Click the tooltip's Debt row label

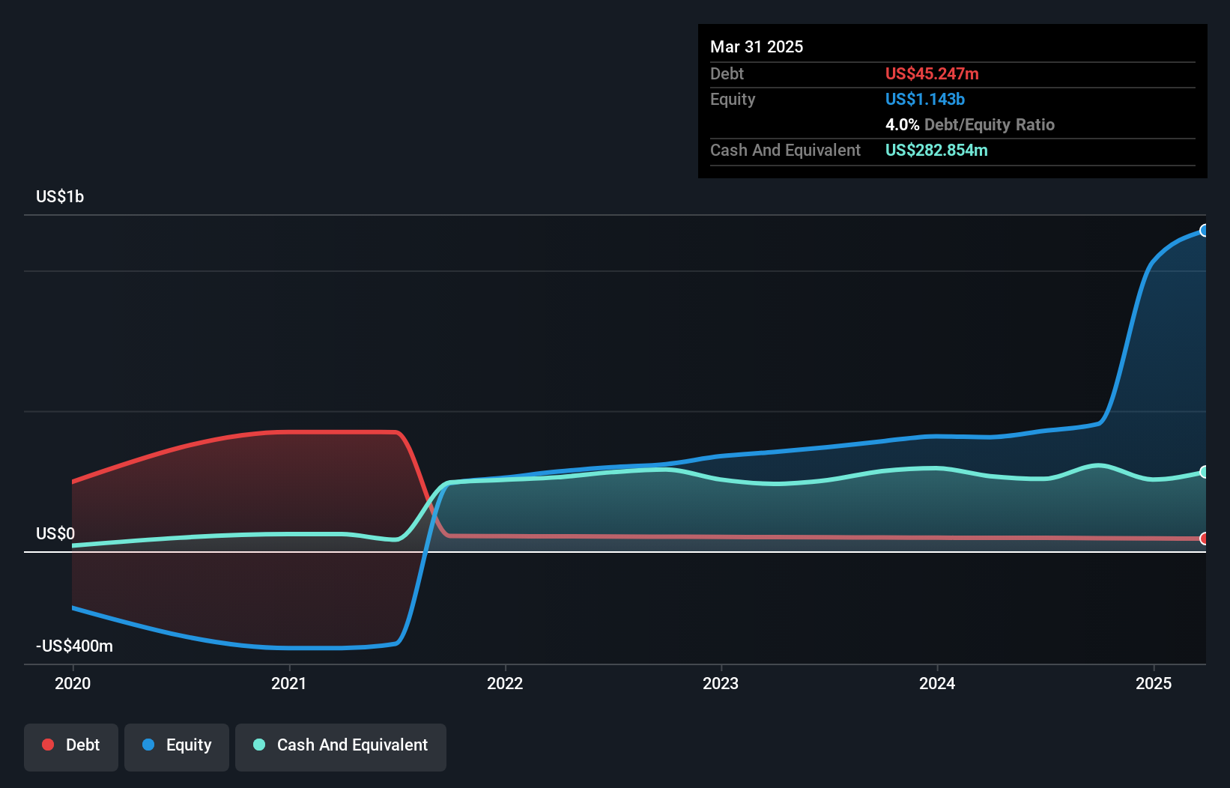727,73
